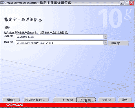The height and width of the screenshot is (108, 135).
Task: Click the 路径 field label
Action: 9,42
